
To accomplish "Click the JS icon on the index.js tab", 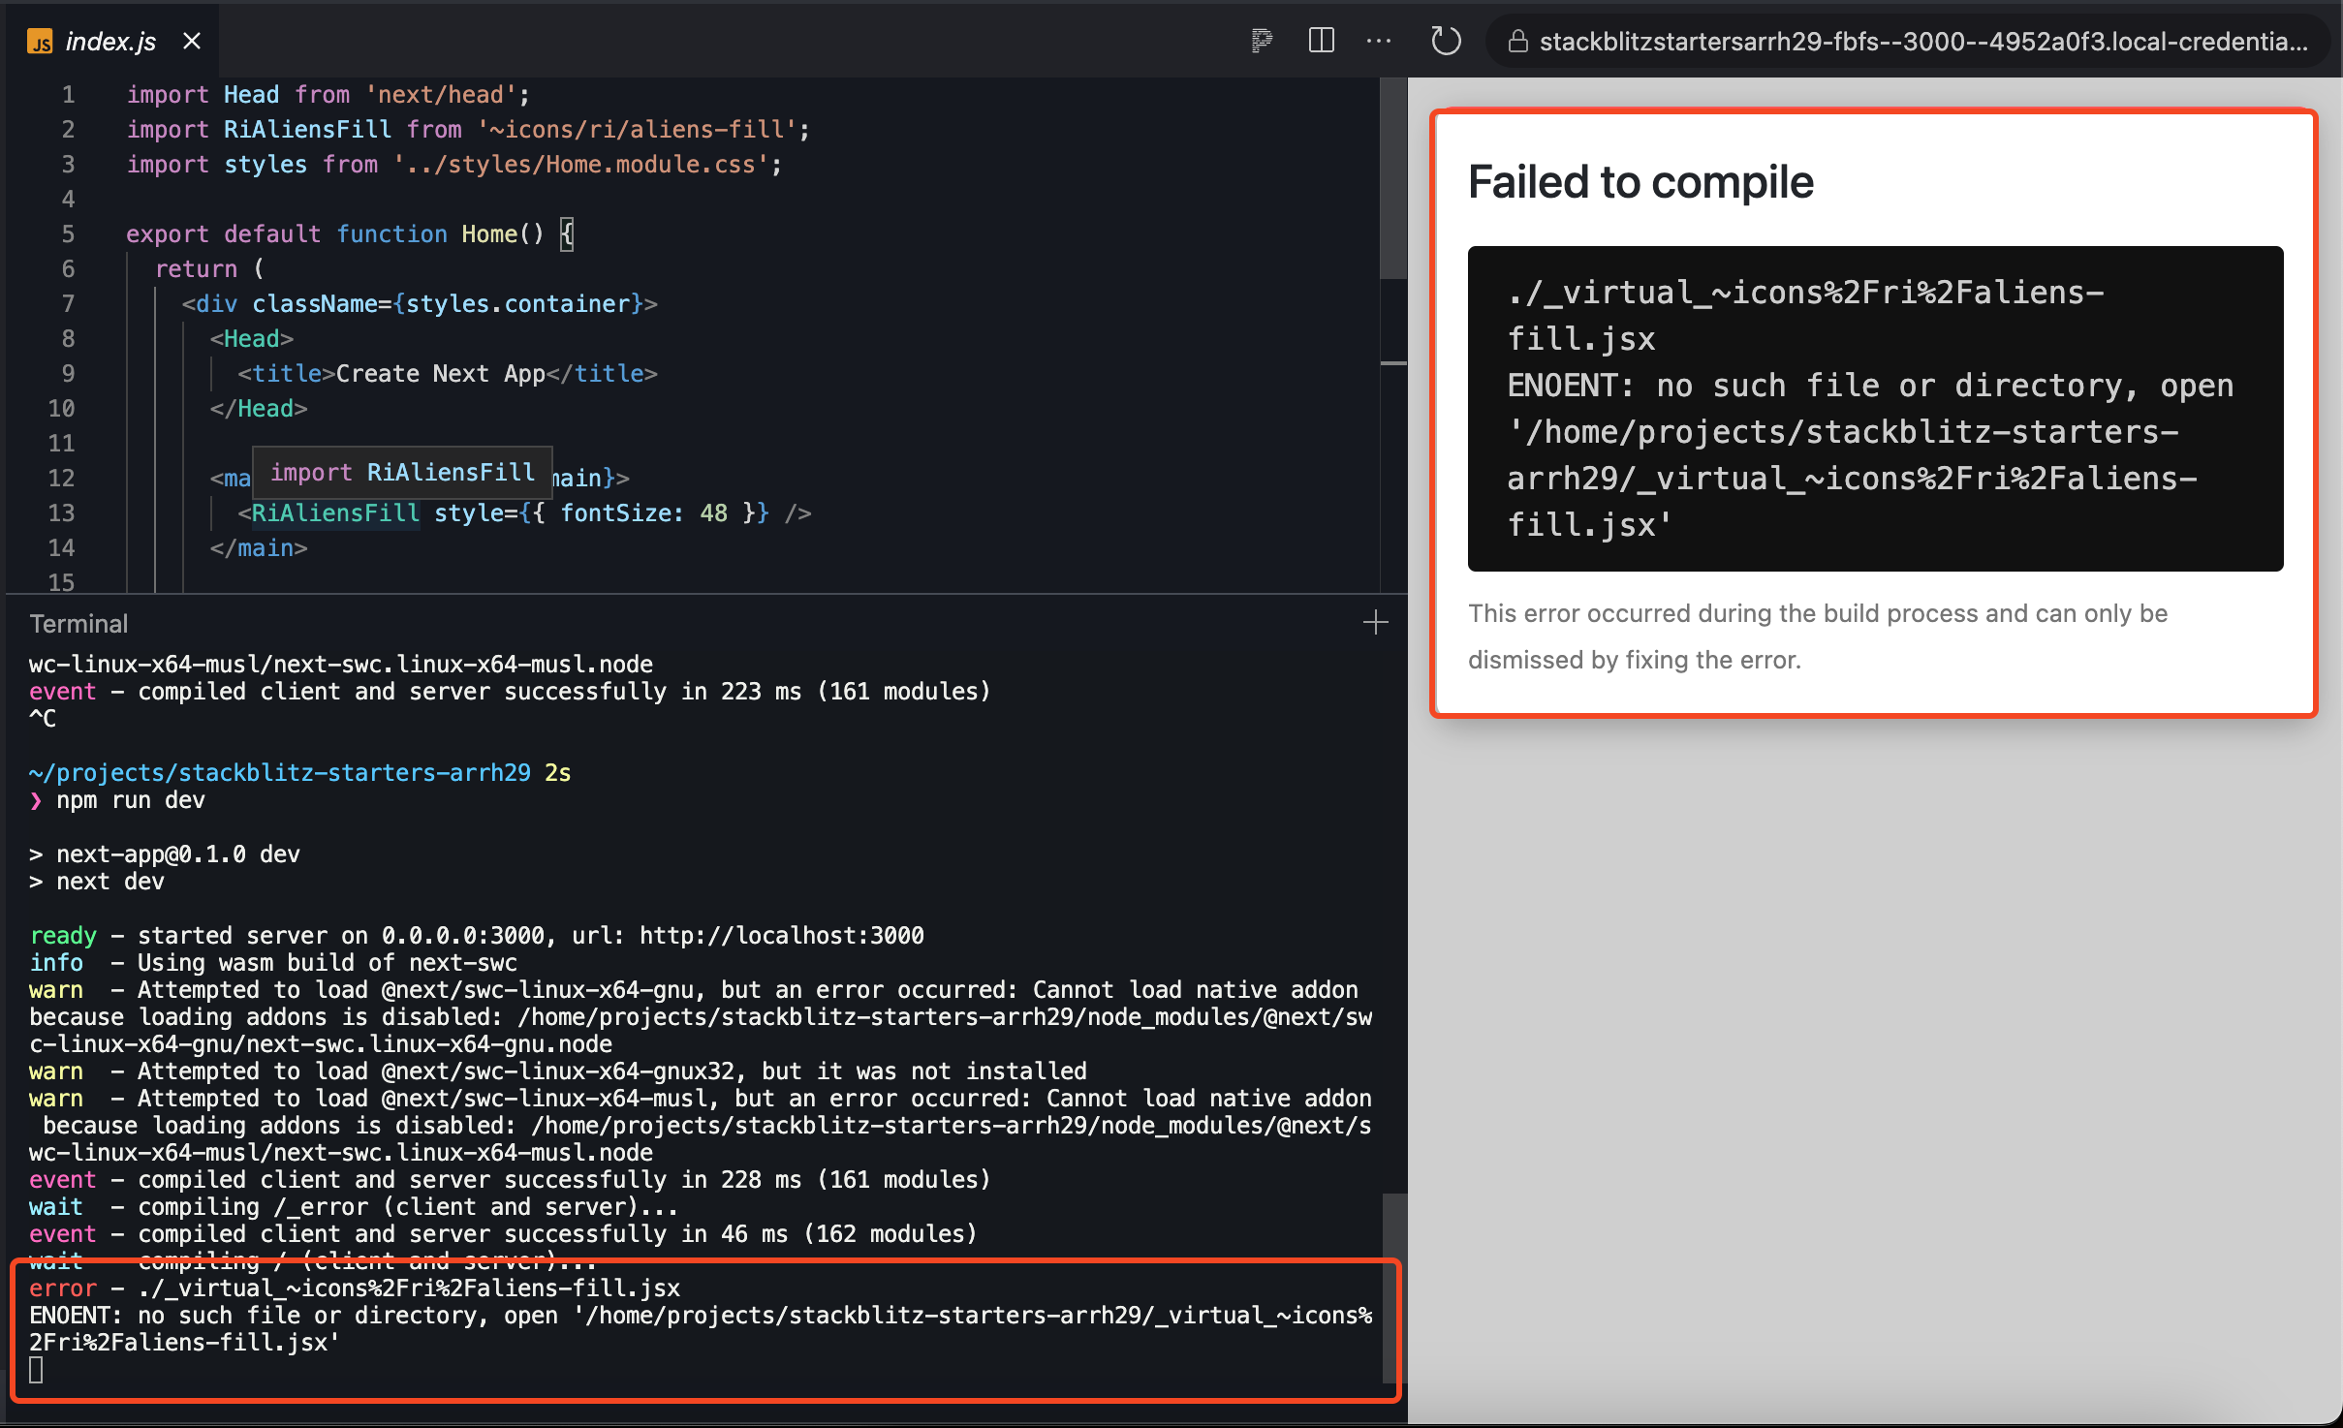I will point(39,41).
